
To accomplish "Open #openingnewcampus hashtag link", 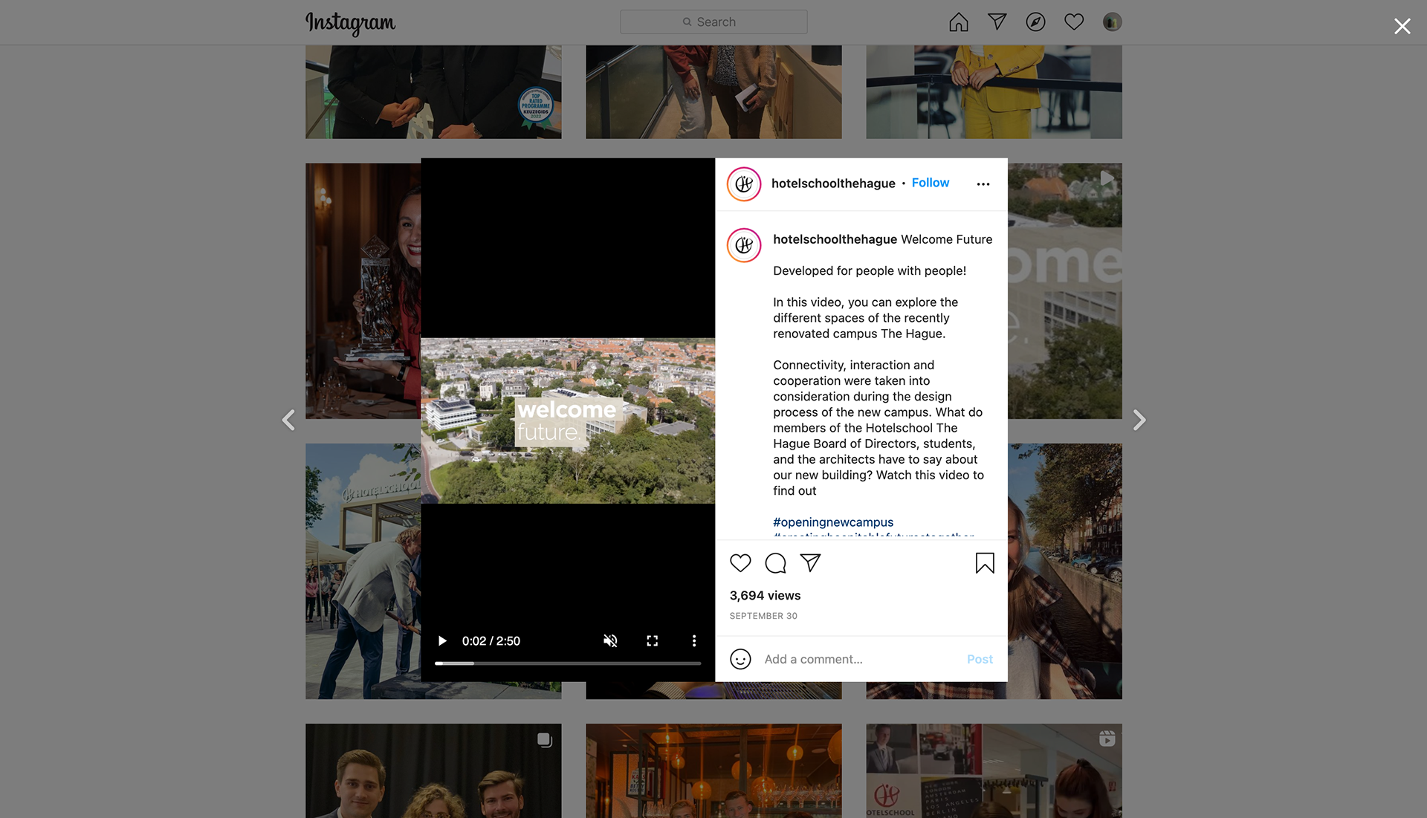I will (832, 522).
